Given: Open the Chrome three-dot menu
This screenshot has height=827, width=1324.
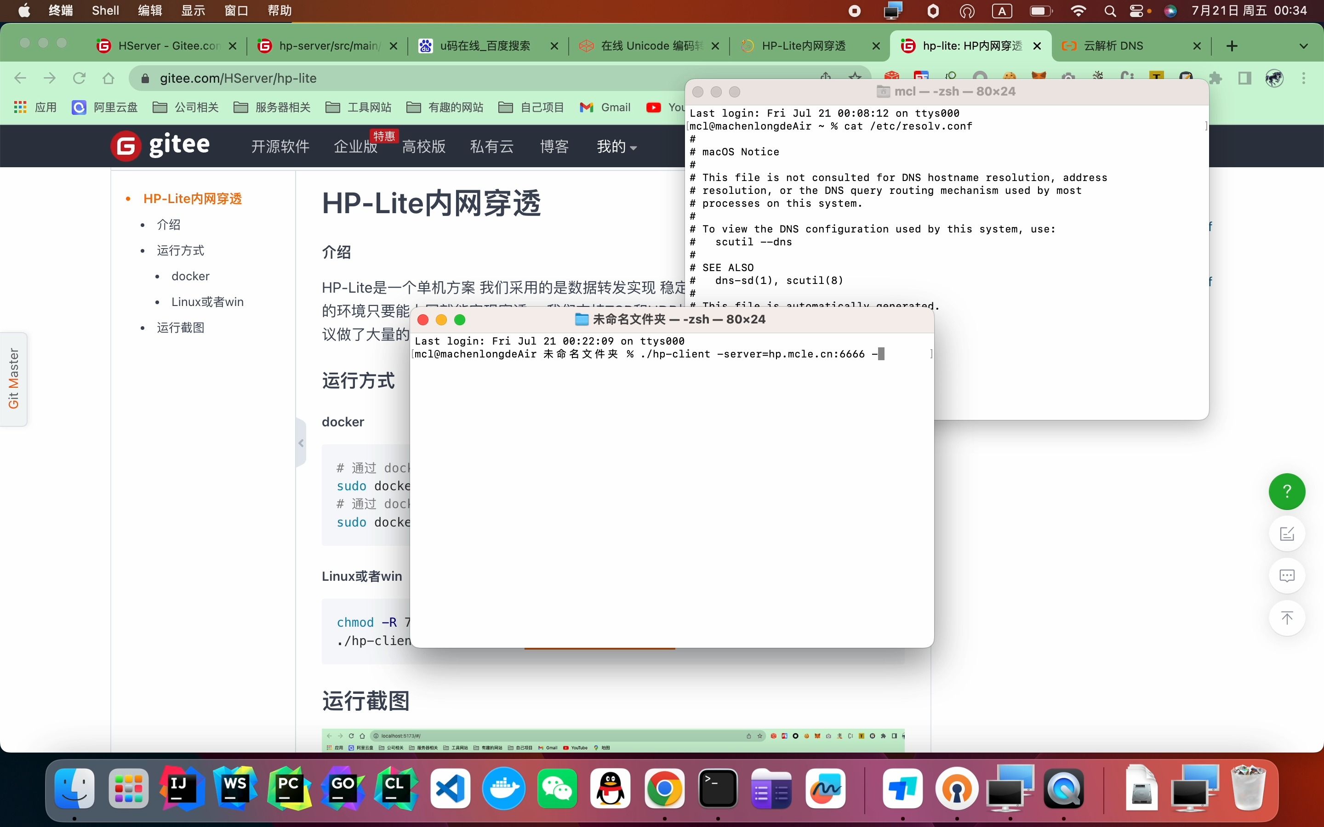Looking at the screenshot, I should pyautogui.click(x=1304, y=78).
